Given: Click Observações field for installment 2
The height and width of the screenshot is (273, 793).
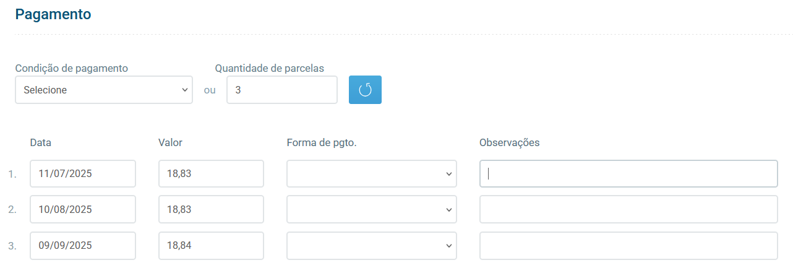Looking at the screenshot, I should pos(628,209).
